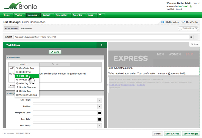The height and width of the screenshot is (138, 202).
Task: Click the Show Preview icon
Action: pos(183,22)
